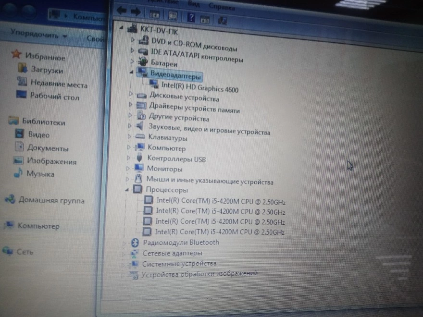
Task: Click the DVD и CD-ROM дисководы drive icon
Action: tap(144, 40)
